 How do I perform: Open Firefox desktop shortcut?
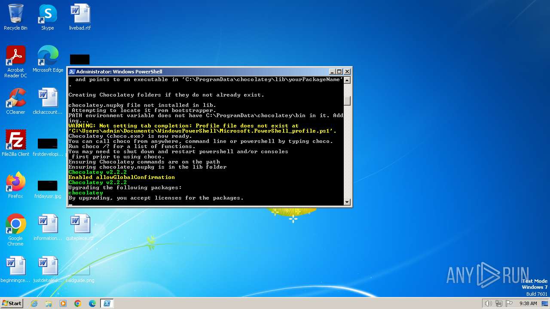pos(15,185)
